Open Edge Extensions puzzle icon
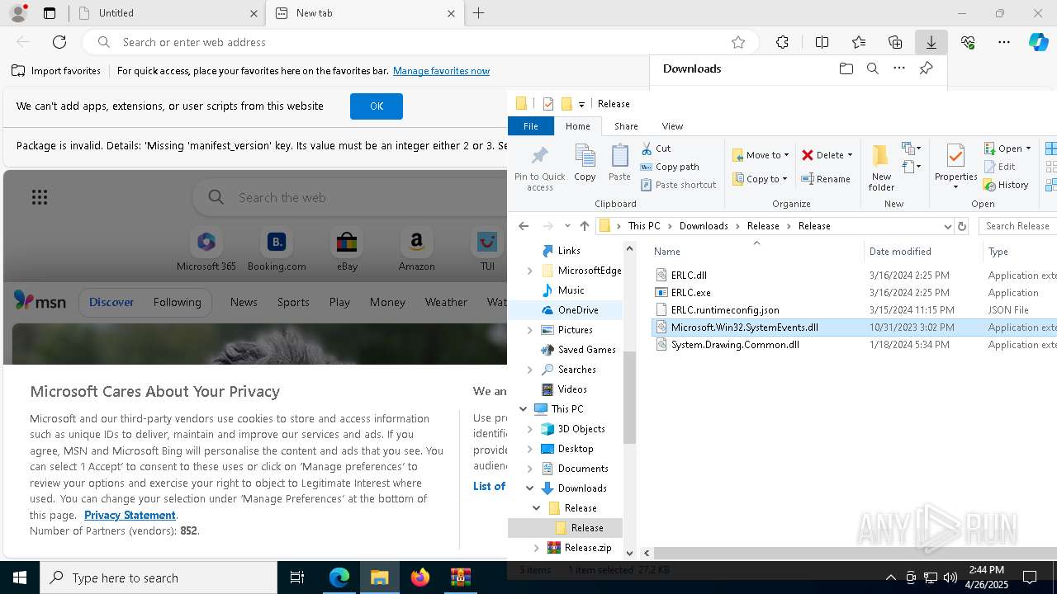Image resolution: width=1057 pixels, height=594 pixels. [782, 42]
